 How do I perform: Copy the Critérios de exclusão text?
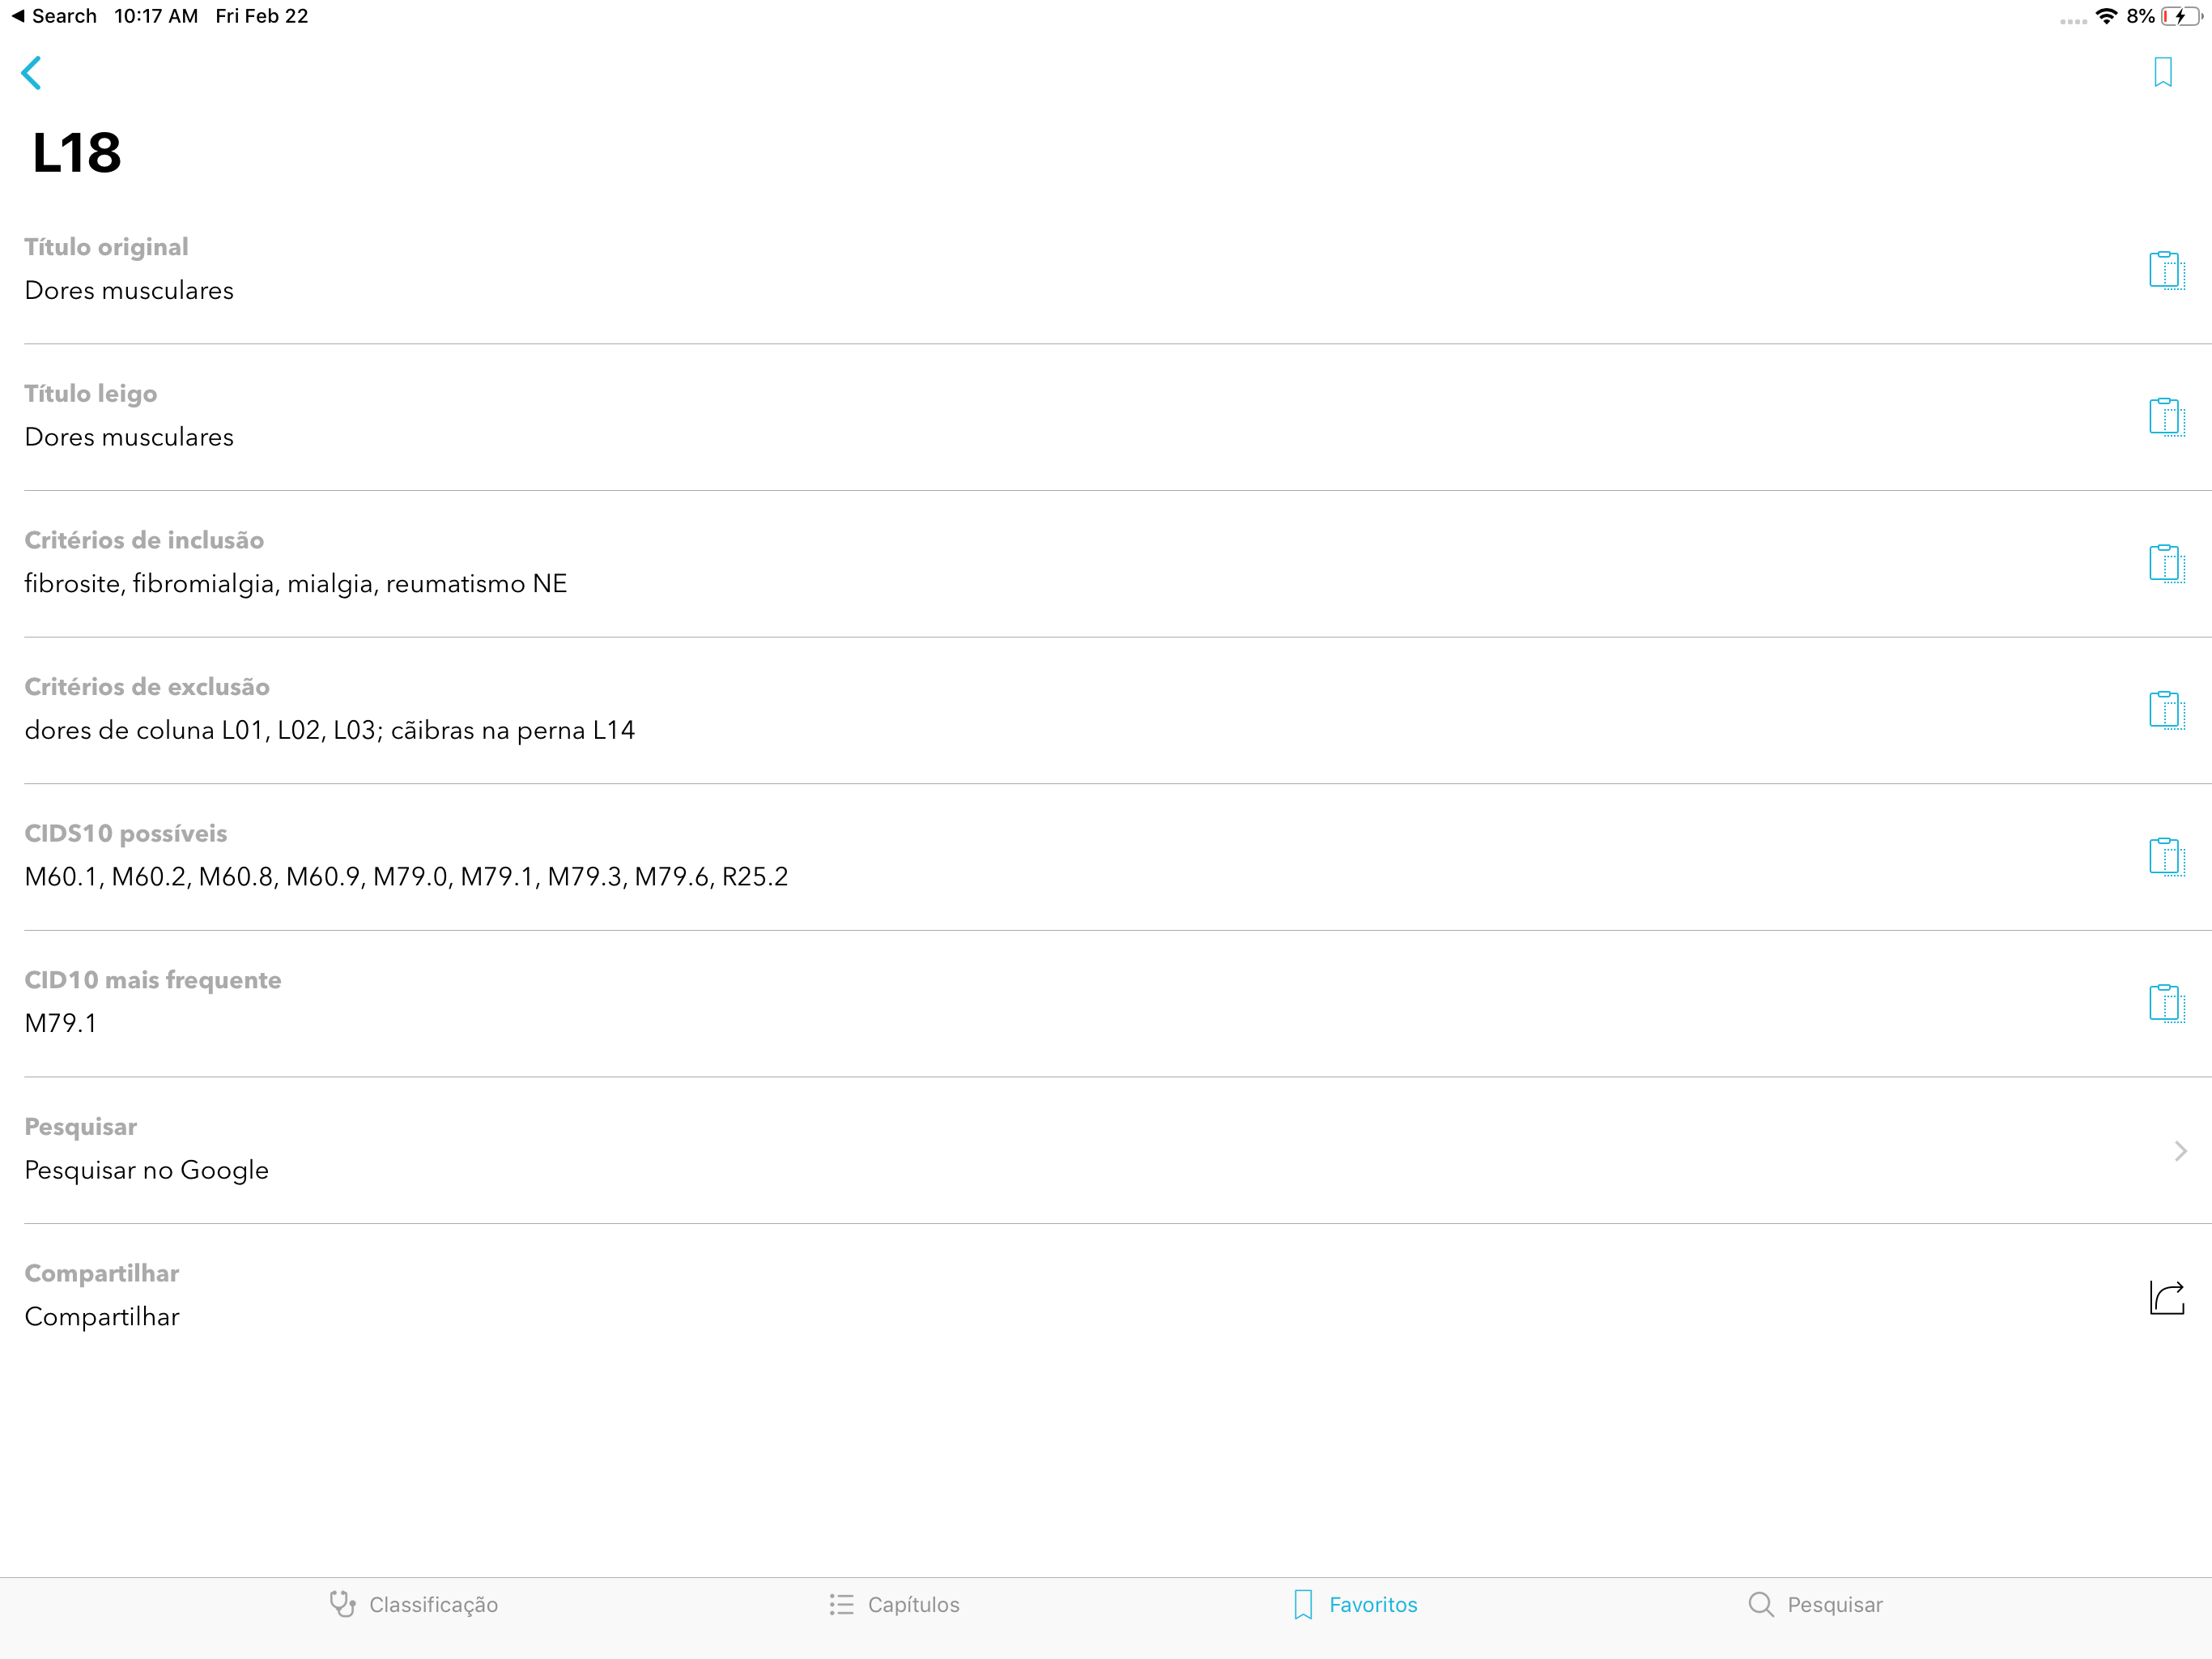click(x=2166, y=710)
